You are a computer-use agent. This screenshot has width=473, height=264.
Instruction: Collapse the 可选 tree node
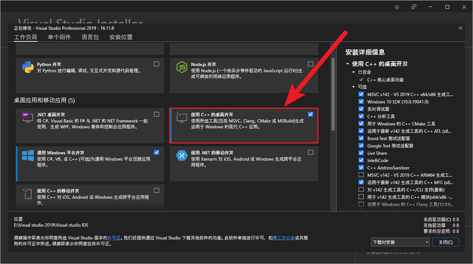coord(353,87)
